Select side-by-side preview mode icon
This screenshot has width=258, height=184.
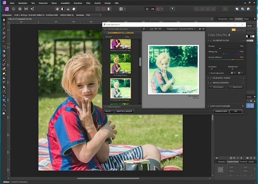(160, 29)
